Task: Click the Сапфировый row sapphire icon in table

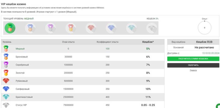Action: pyautogui.click(x=6, y=89)
